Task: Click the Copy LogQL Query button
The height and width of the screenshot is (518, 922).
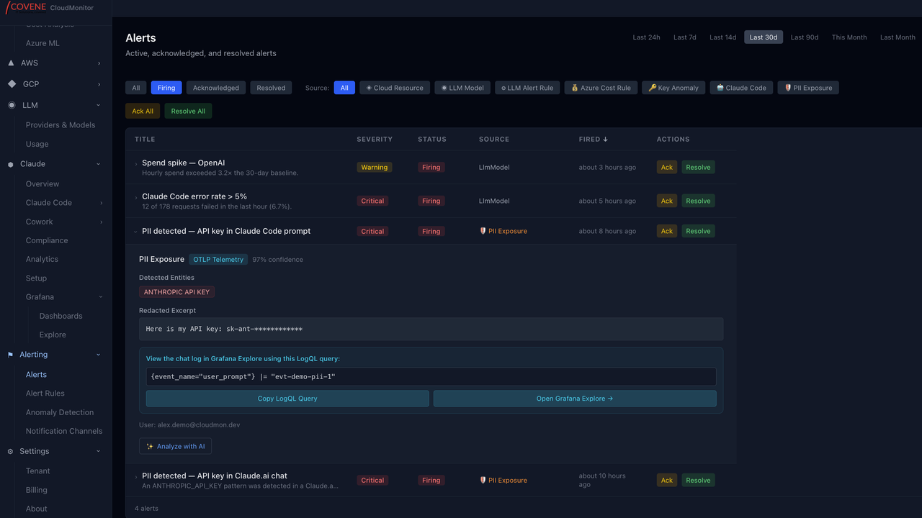Action: tap(287, 399)
